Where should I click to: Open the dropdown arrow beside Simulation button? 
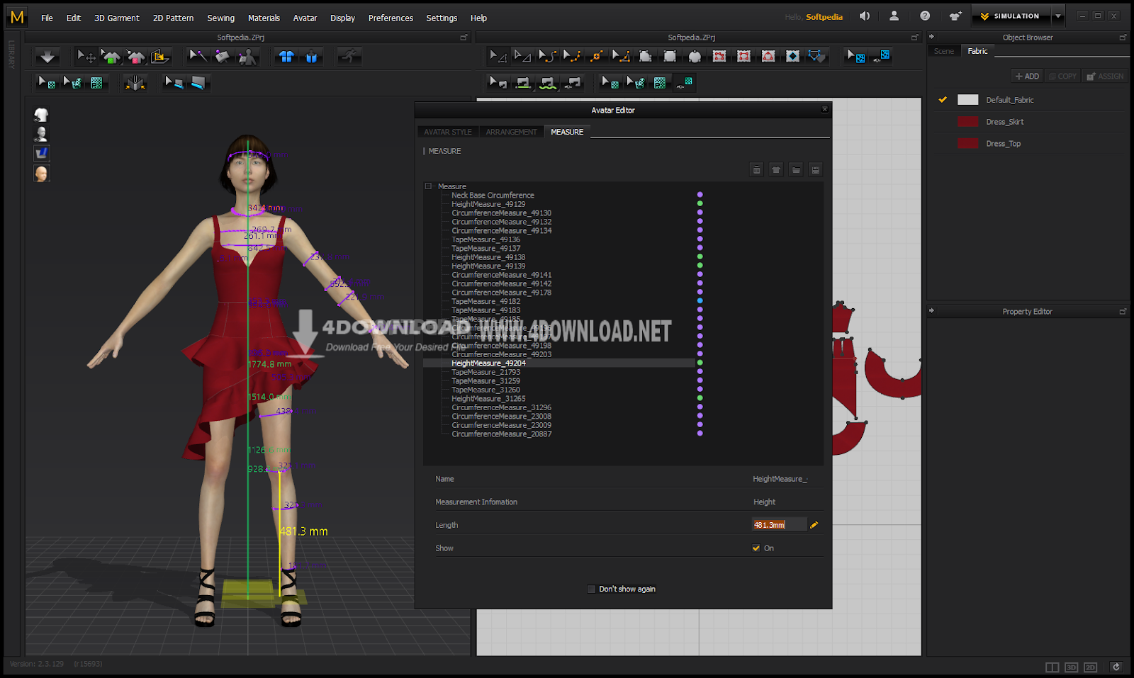1057,16
